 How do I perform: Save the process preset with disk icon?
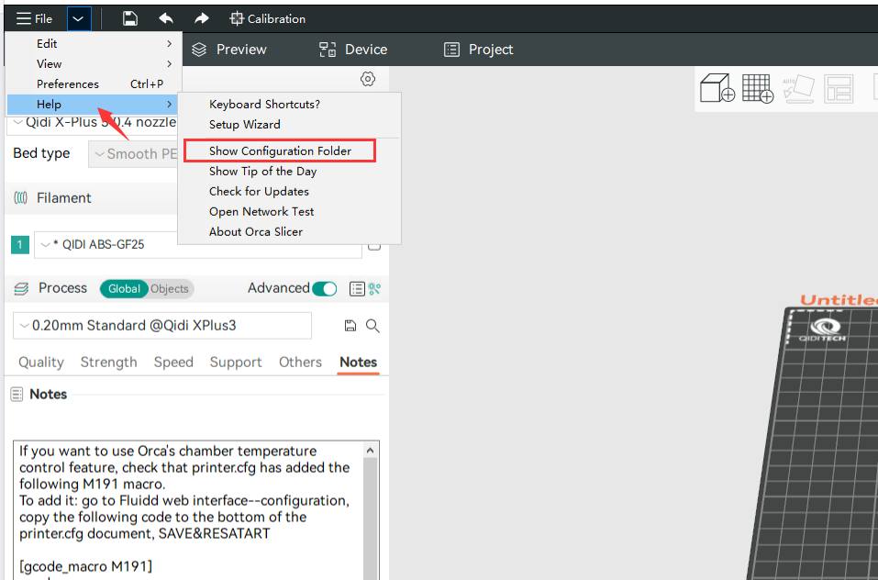click(x=350, y=326)
